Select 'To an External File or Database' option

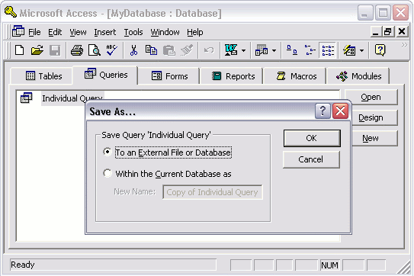(168, 152)
